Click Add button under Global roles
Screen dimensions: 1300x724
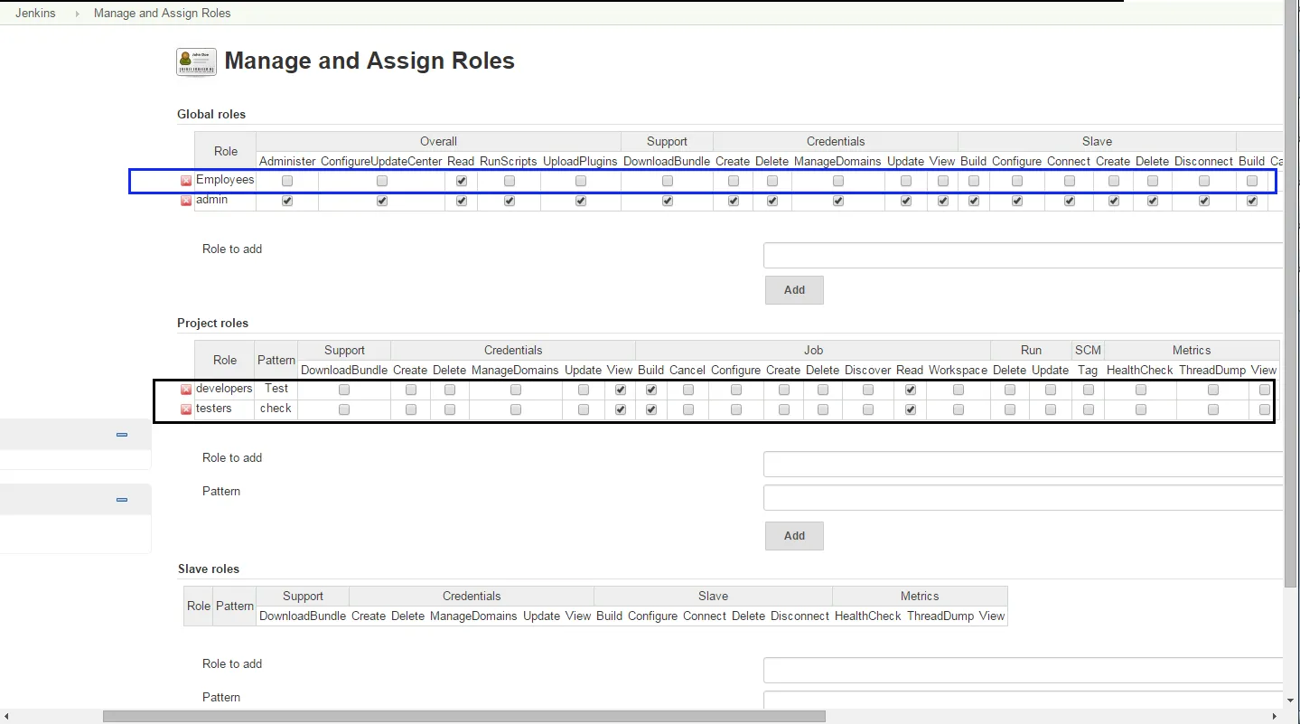pyautogui.click(x=794, y=290)
